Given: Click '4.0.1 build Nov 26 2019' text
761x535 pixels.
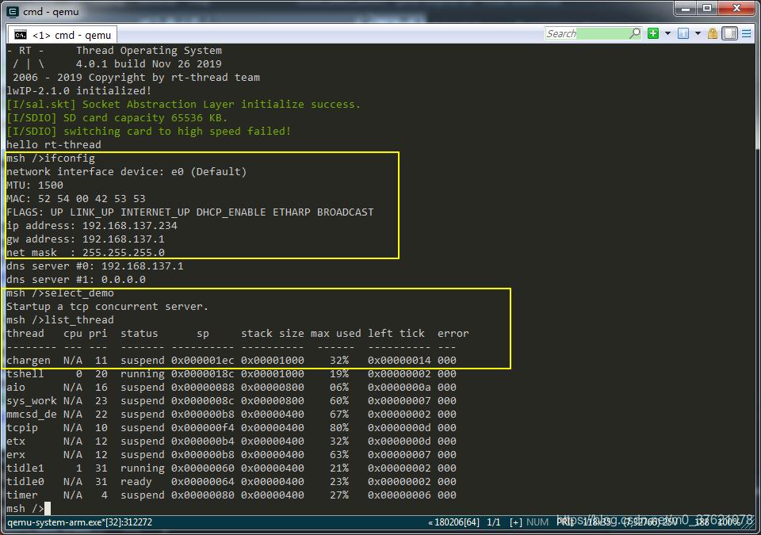Looking at the screenshot, I should click(148, 64).
